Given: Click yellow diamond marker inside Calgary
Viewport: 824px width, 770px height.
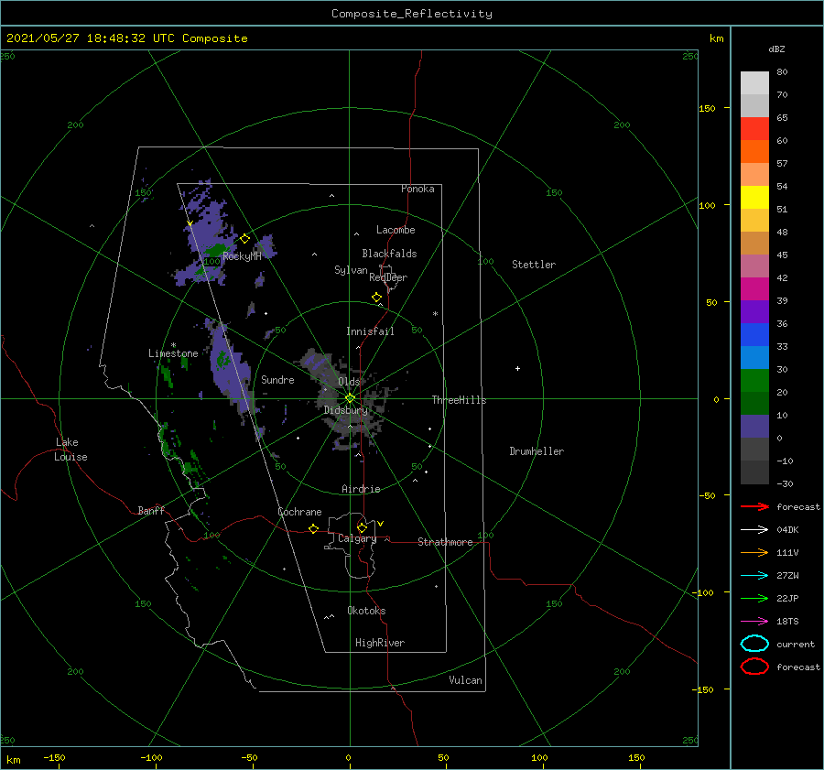Looking at the screenshot, I should (x=362, y=527).
